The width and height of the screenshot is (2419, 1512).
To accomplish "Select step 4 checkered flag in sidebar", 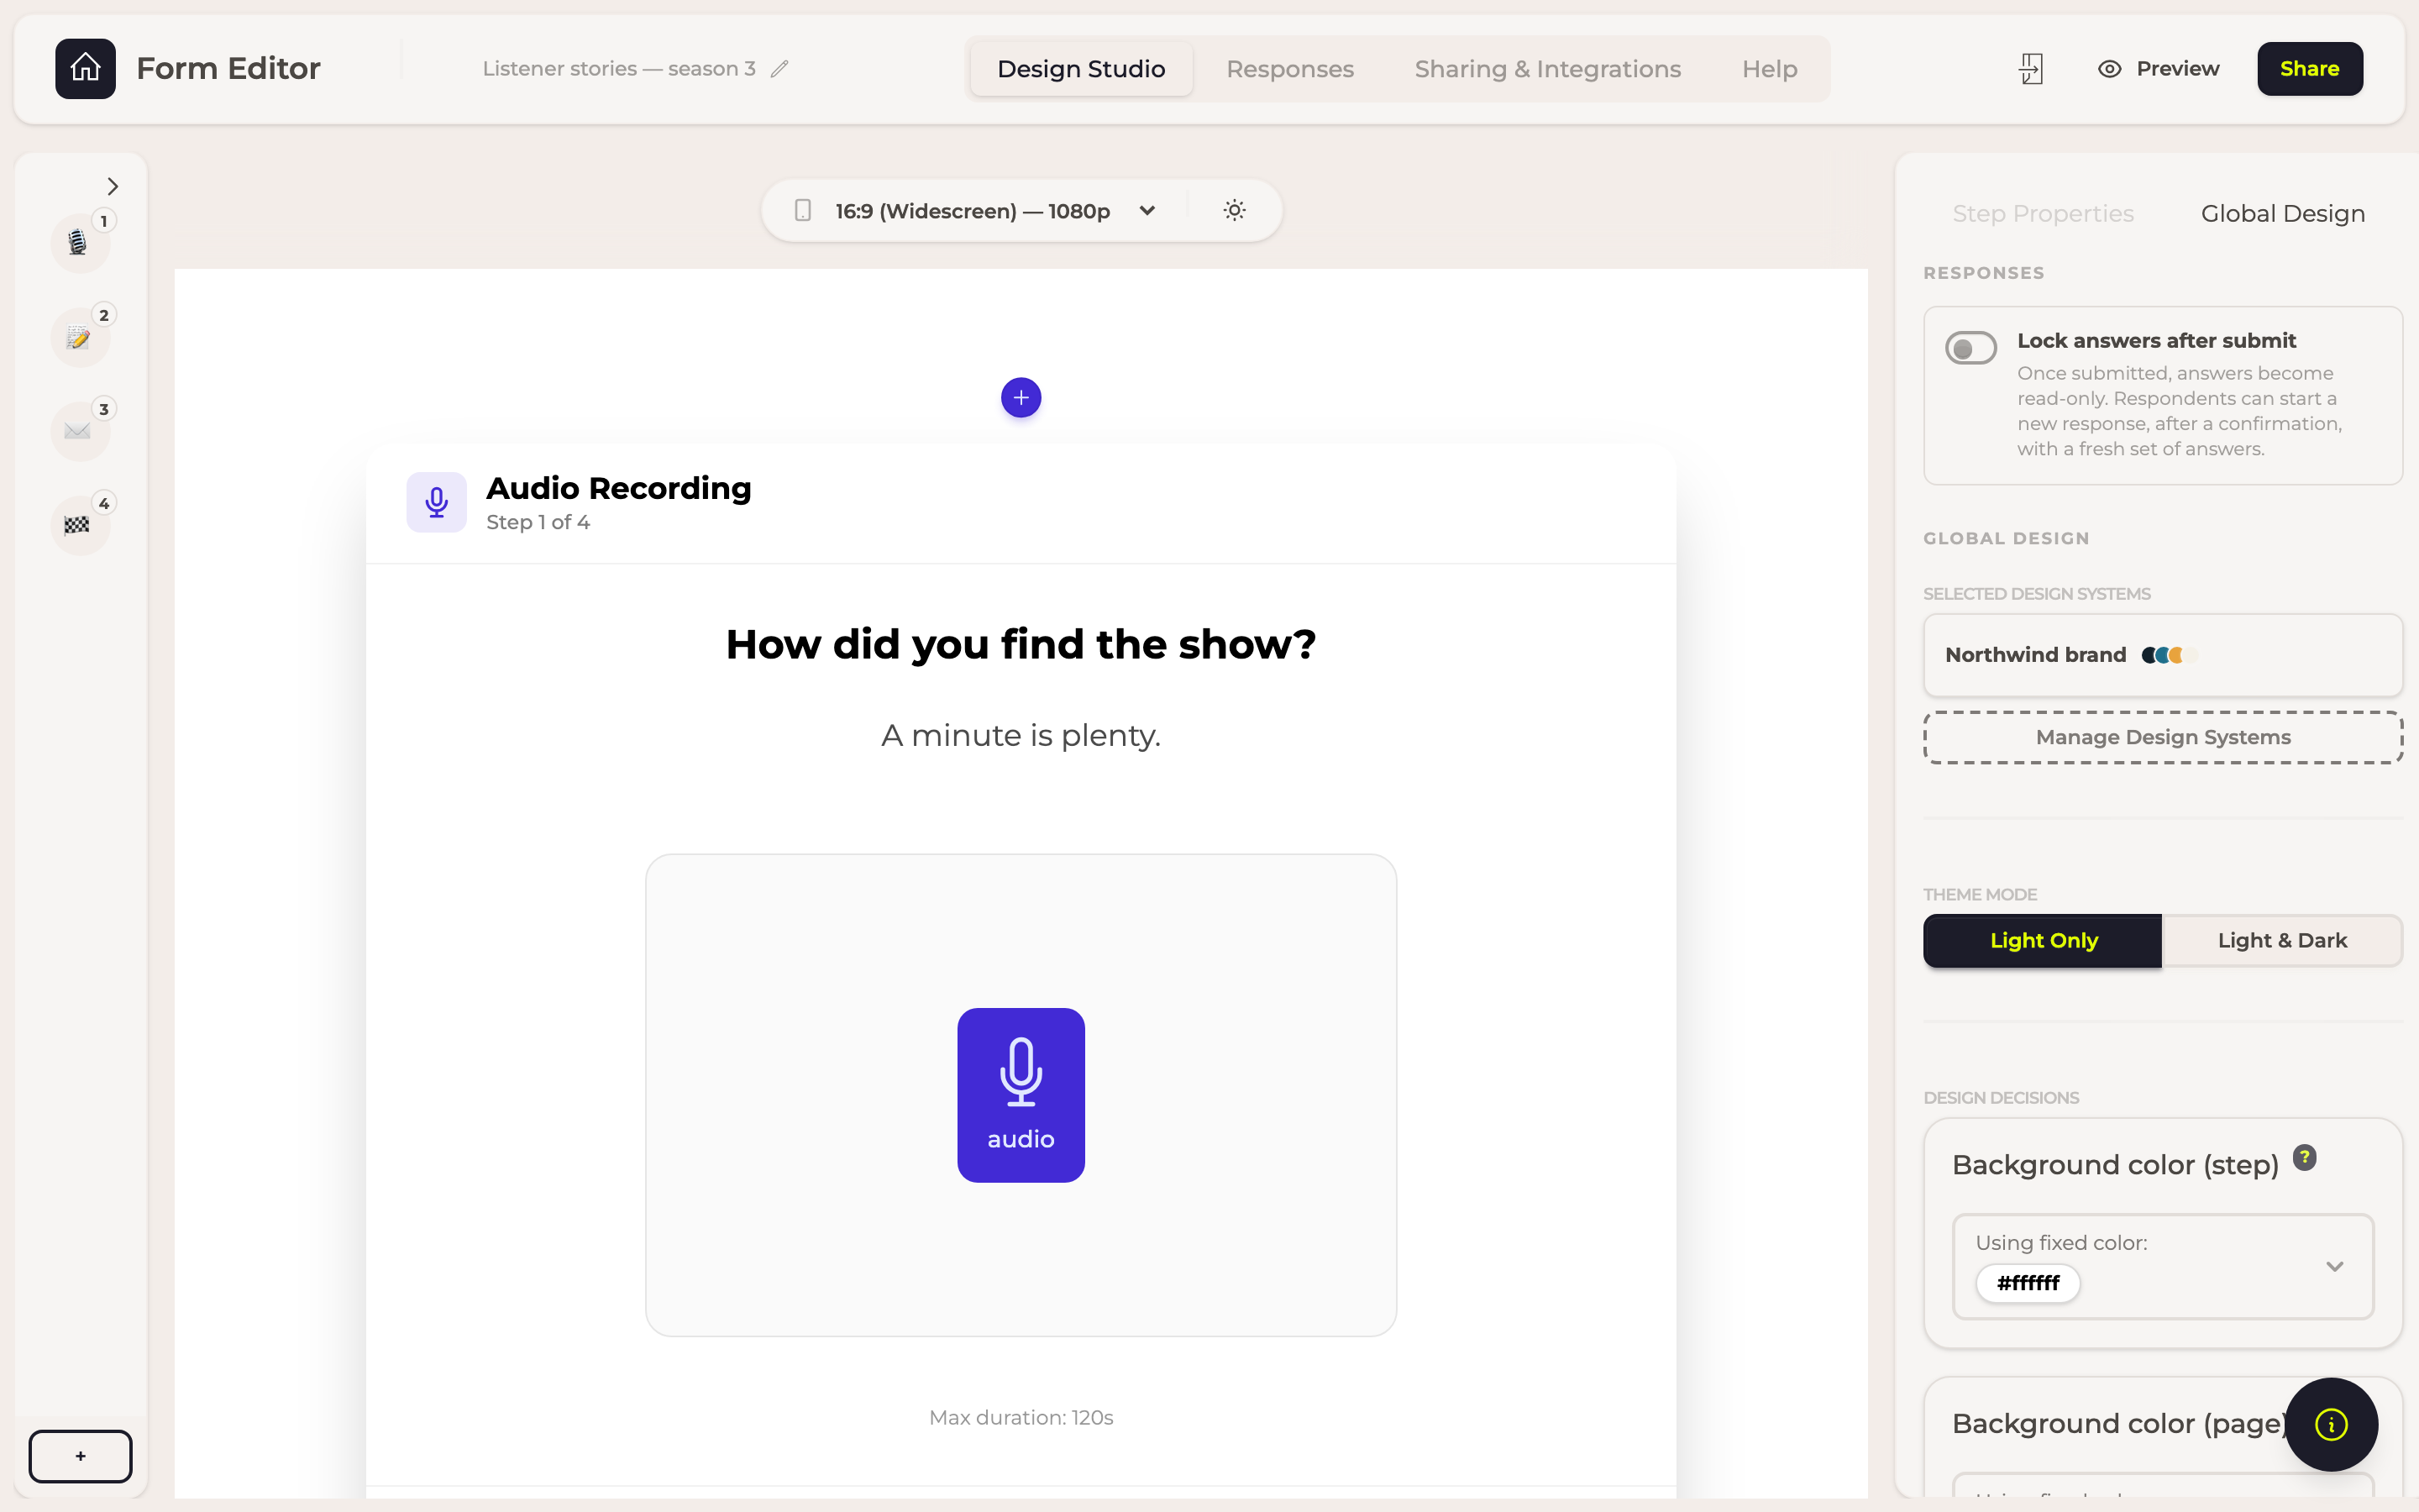I will point(79,525).
